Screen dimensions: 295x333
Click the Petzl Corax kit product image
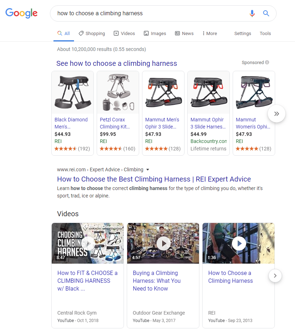[x=118, y=92]
